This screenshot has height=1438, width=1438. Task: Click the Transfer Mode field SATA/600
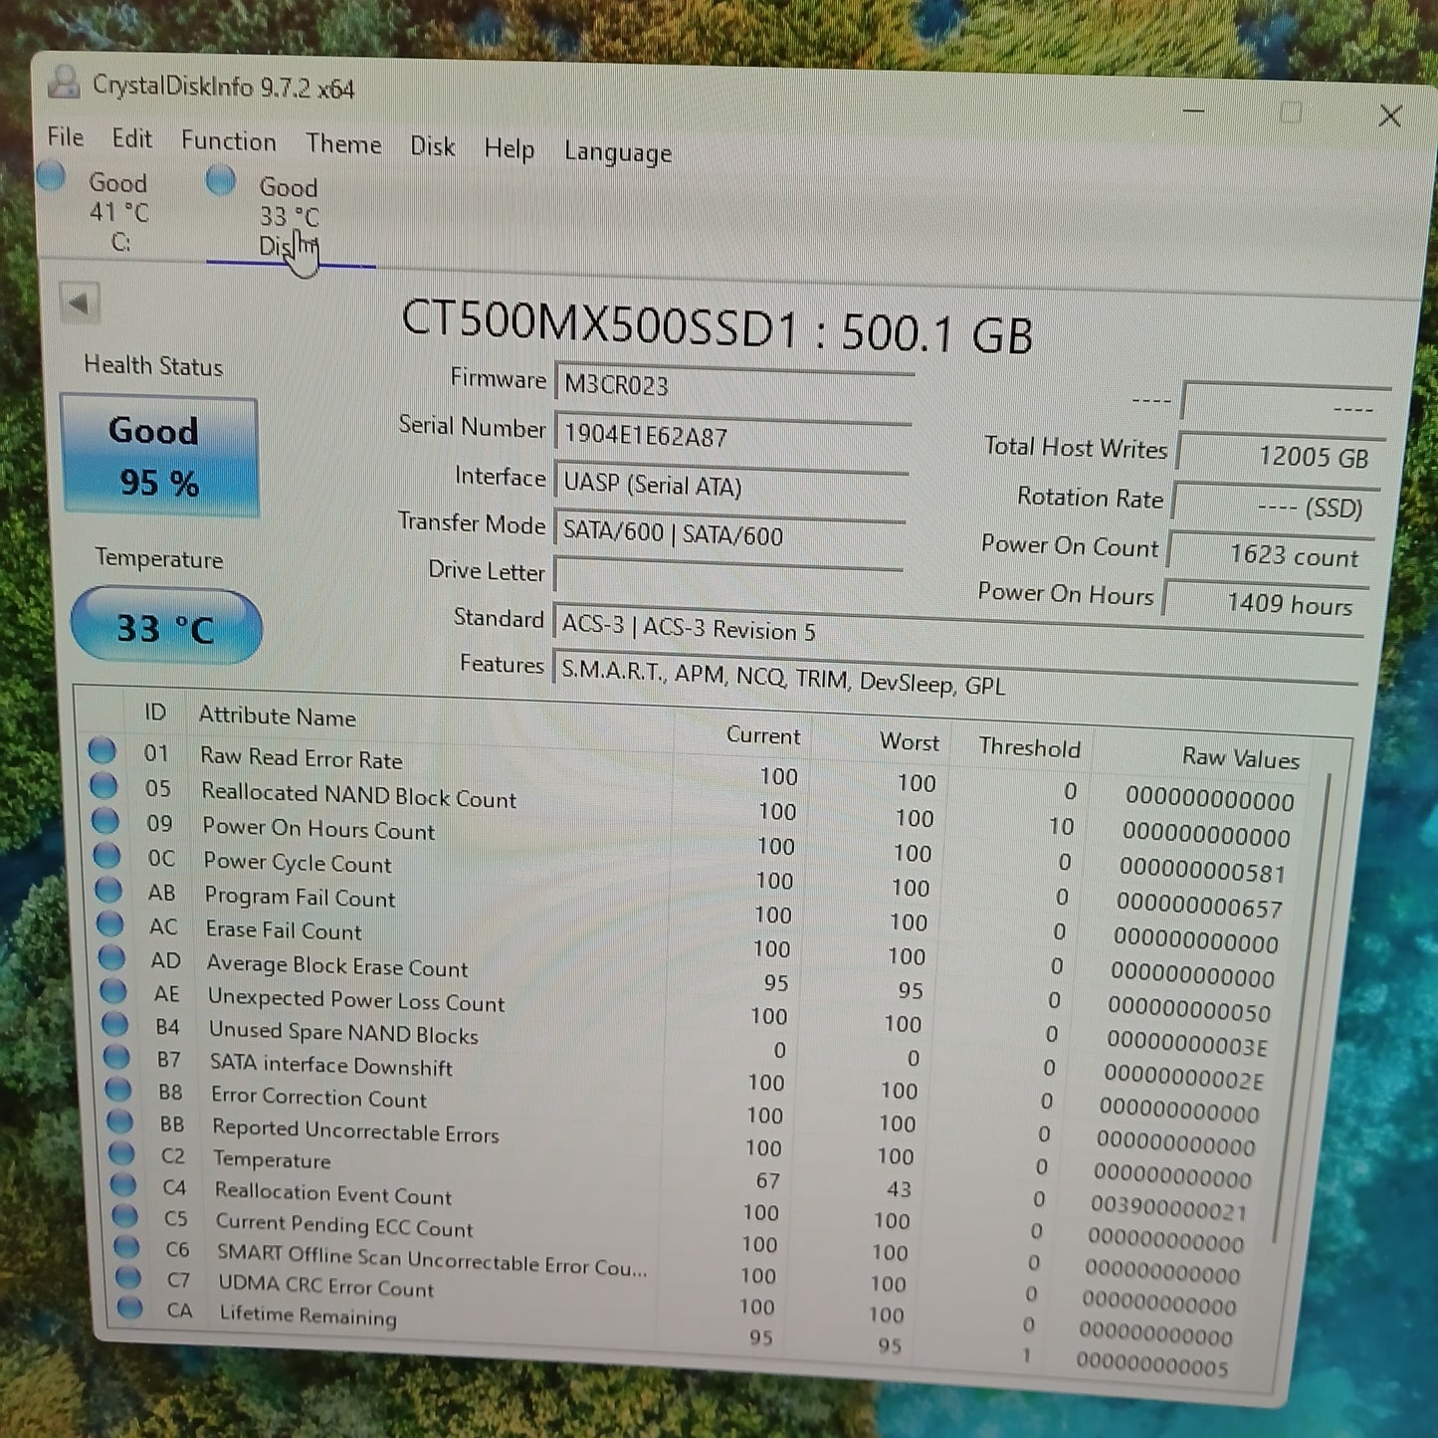pyautogui.click(x=728, y=533)
